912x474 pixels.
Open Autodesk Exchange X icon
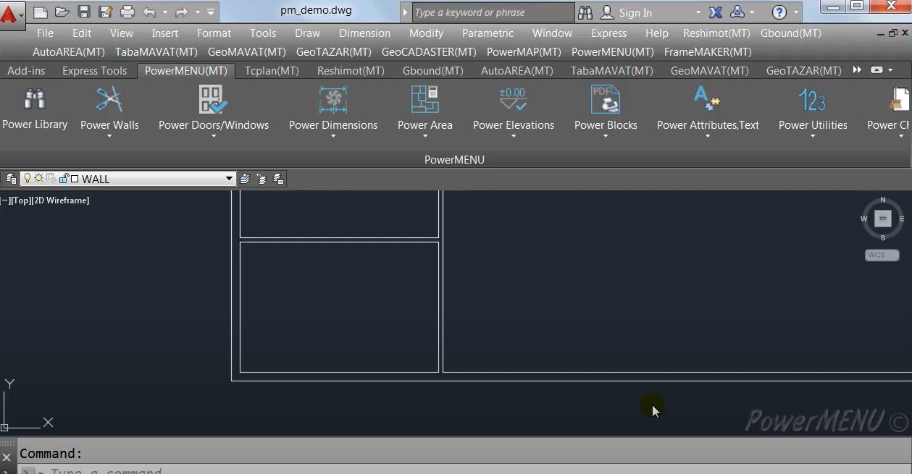[716, 12]
